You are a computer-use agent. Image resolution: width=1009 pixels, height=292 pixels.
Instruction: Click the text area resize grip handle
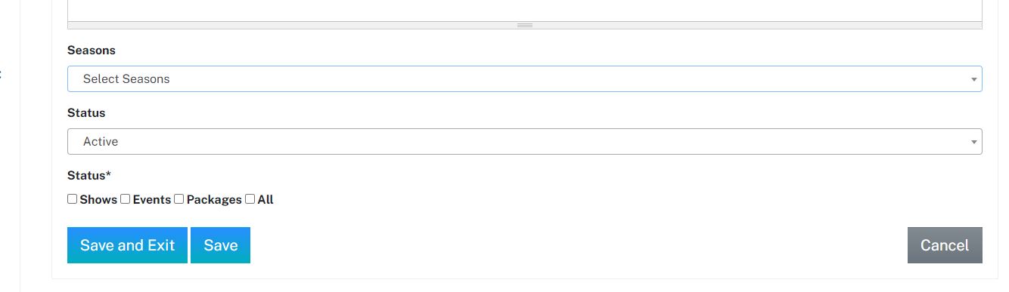524,25
